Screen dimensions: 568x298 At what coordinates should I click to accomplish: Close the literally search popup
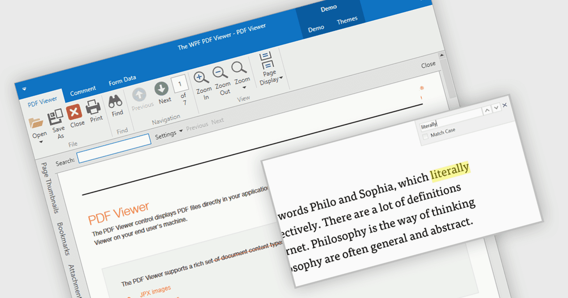pos(505,105)
